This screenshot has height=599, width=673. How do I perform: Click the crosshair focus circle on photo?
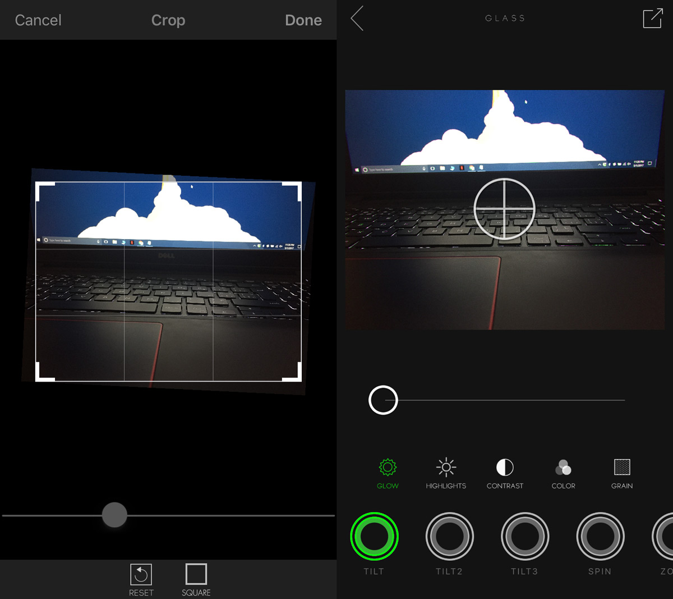coord(504,209)
